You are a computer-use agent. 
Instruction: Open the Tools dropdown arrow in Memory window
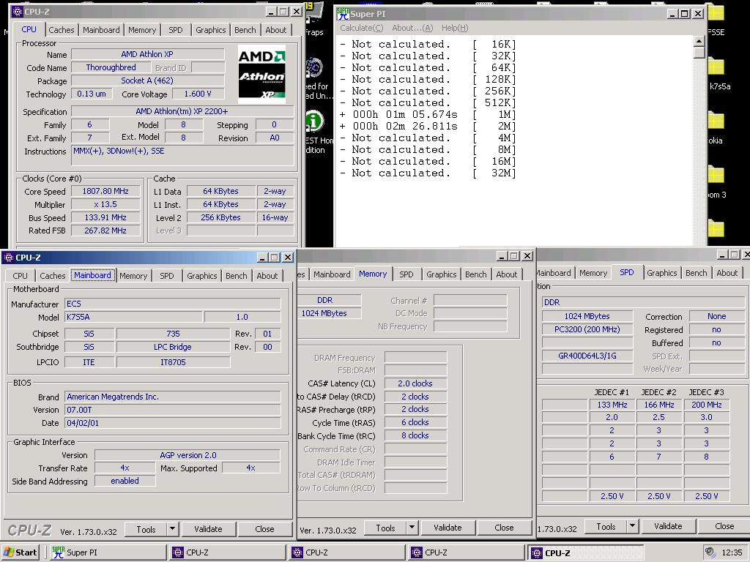click(412, 528)
